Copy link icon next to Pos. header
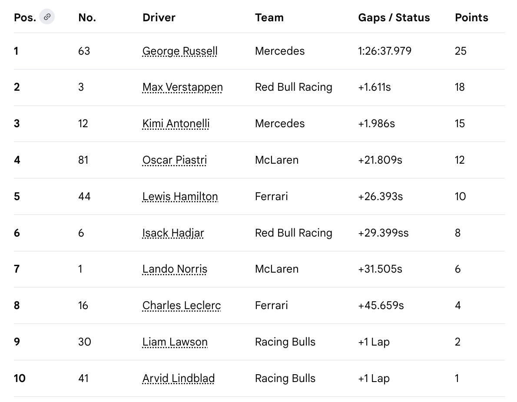 [47, 17]
